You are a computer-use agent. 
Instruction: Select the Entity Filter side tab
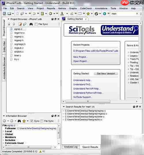tap(4, 47)
